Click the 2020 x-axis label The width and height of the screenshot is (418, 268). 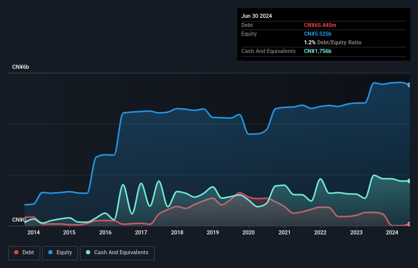coord(248,232)
